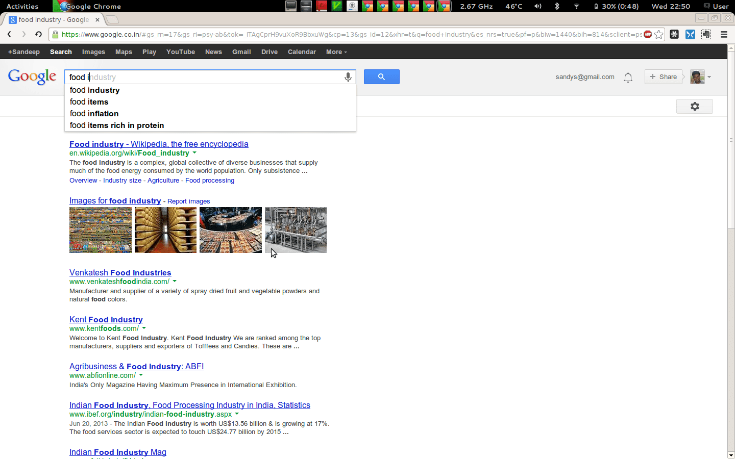The height and width of the screenshot is (459, 735).
Task: Select 'food items rich in protein' suggestion
Action: pyautogui.click(x=210, y=125)
